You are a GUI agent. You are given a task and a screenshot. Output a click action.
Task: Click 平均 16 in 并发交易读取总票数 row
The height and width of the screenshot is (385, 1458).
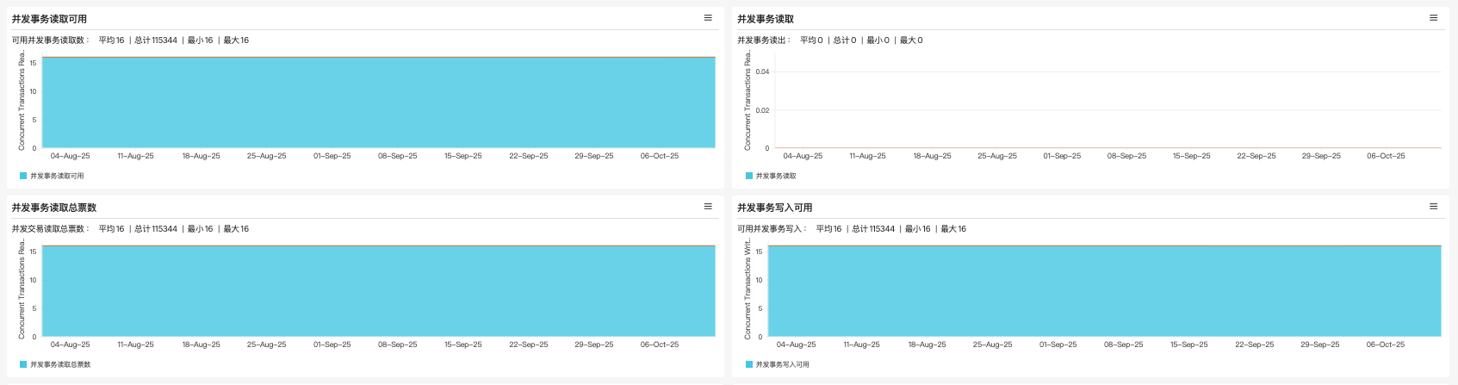tap(111, 229)
